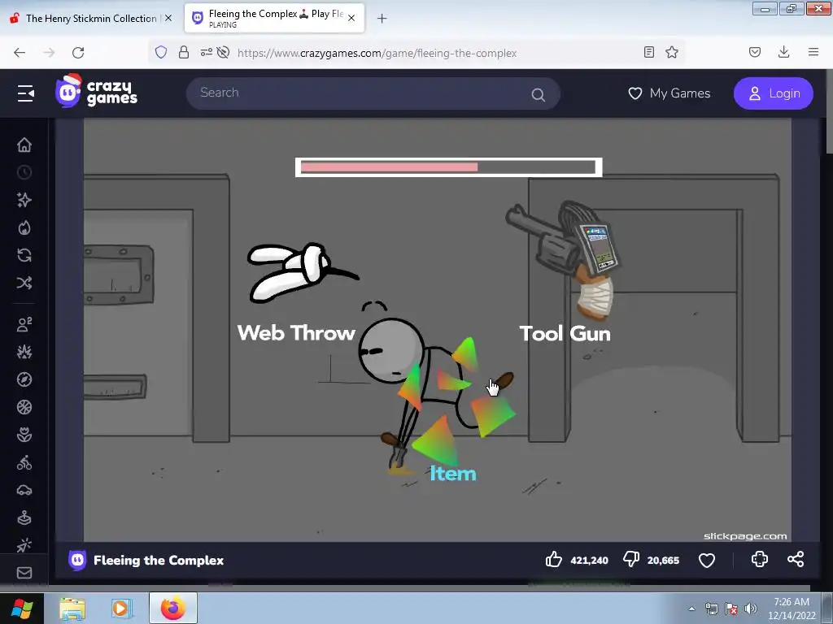Open the Contact envelope icon in sidebar

click(x=24, y=573)
